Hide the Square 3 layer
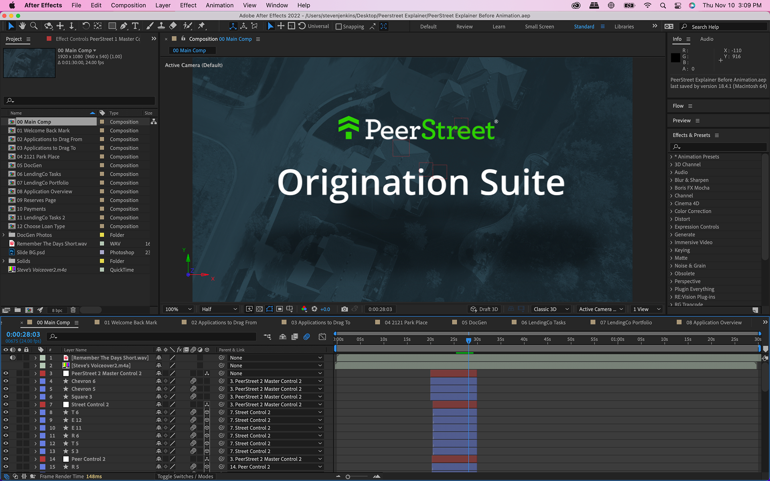 6,397
